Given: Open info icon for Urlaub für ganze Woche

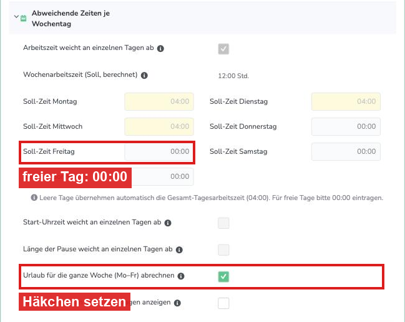Looking at the screenshot, I should 181,276.
